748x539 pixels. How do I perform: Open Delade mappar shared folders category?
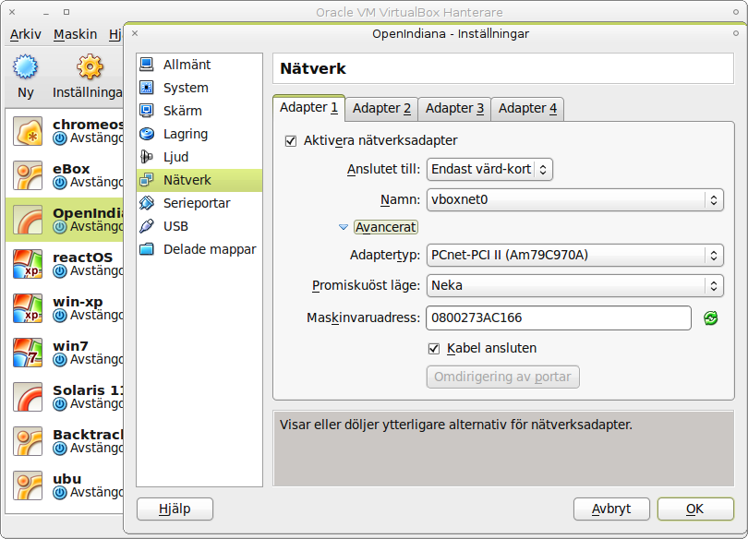coord(209,249)
